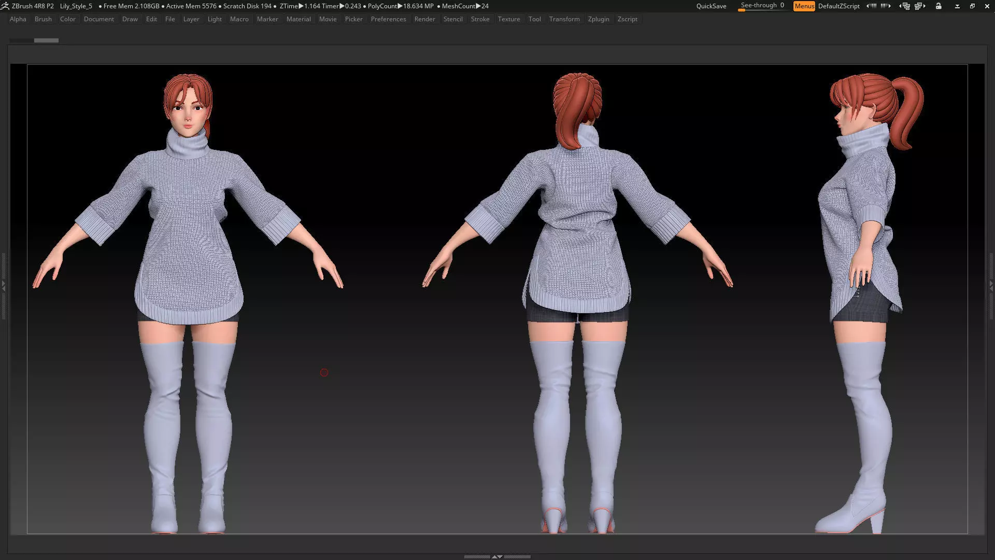Open the Material menu
Screen dimensions: 995x560
pyautogui.click(x=298, y=19)
